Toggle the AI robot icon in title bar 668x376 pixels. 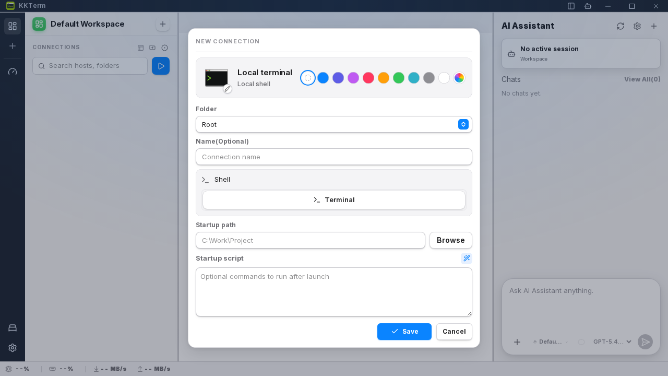pyautogui.click(x=588, y=6)
